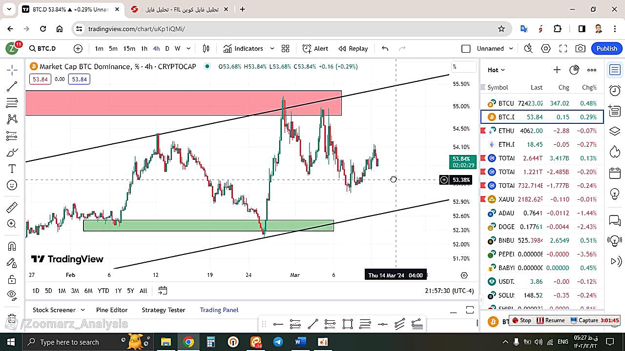Open watchlist three-dot options menu
625x351 pixels.
click(592, 70)
